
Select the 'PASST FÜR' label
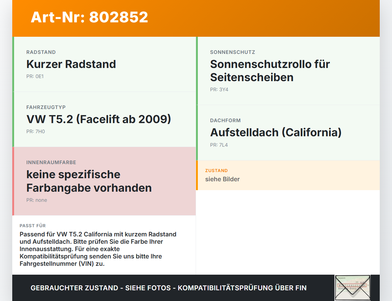point(32,226)
